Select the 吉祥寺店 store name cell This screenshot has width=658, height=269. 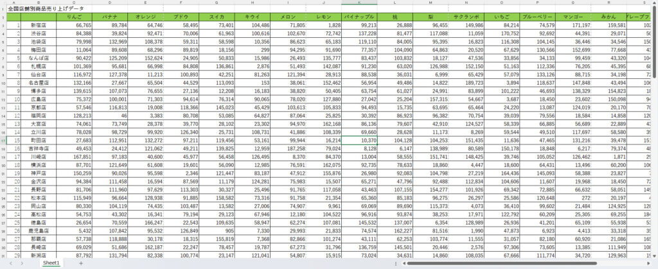point(39,148)
